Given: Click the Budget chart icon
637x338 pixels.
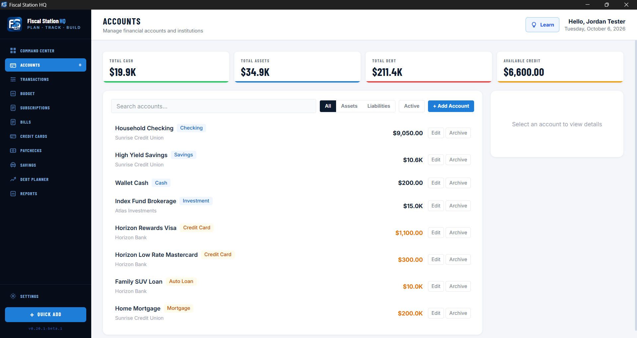Looking at the screenshot, I should [13, 94].
